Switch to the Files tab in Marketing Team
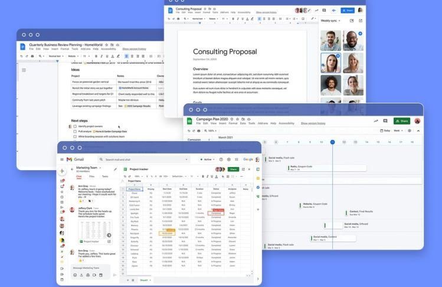This screenshot has height=287, width=442. click(x=91, y=176)
